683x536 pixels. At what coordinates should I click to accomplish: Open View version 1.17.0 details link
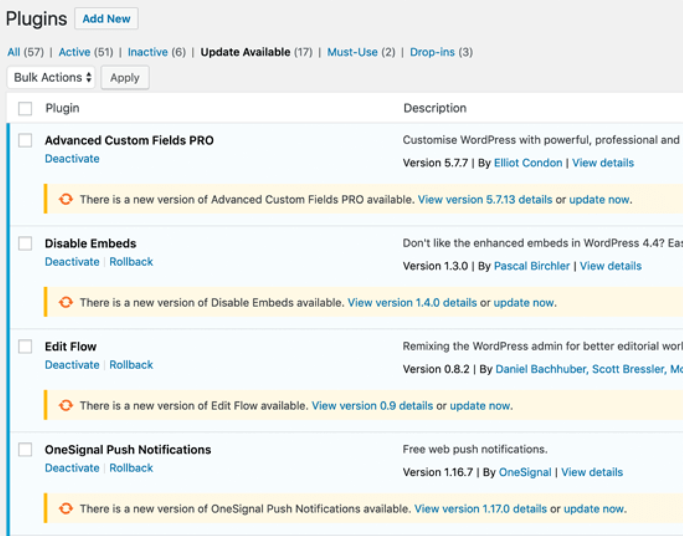[480, 509]
